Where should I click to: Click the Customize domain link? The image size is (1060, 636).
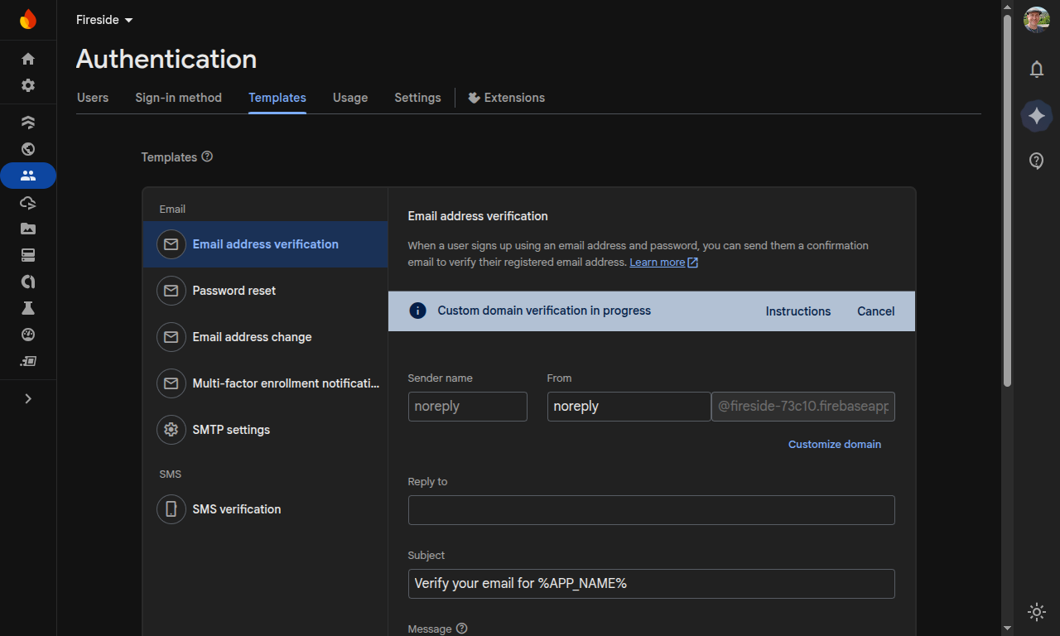[x=834, y=445]
